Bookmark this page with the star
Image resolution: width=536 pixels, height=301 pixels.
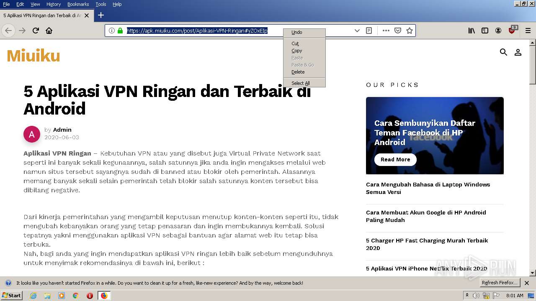[x=410, y=31]
